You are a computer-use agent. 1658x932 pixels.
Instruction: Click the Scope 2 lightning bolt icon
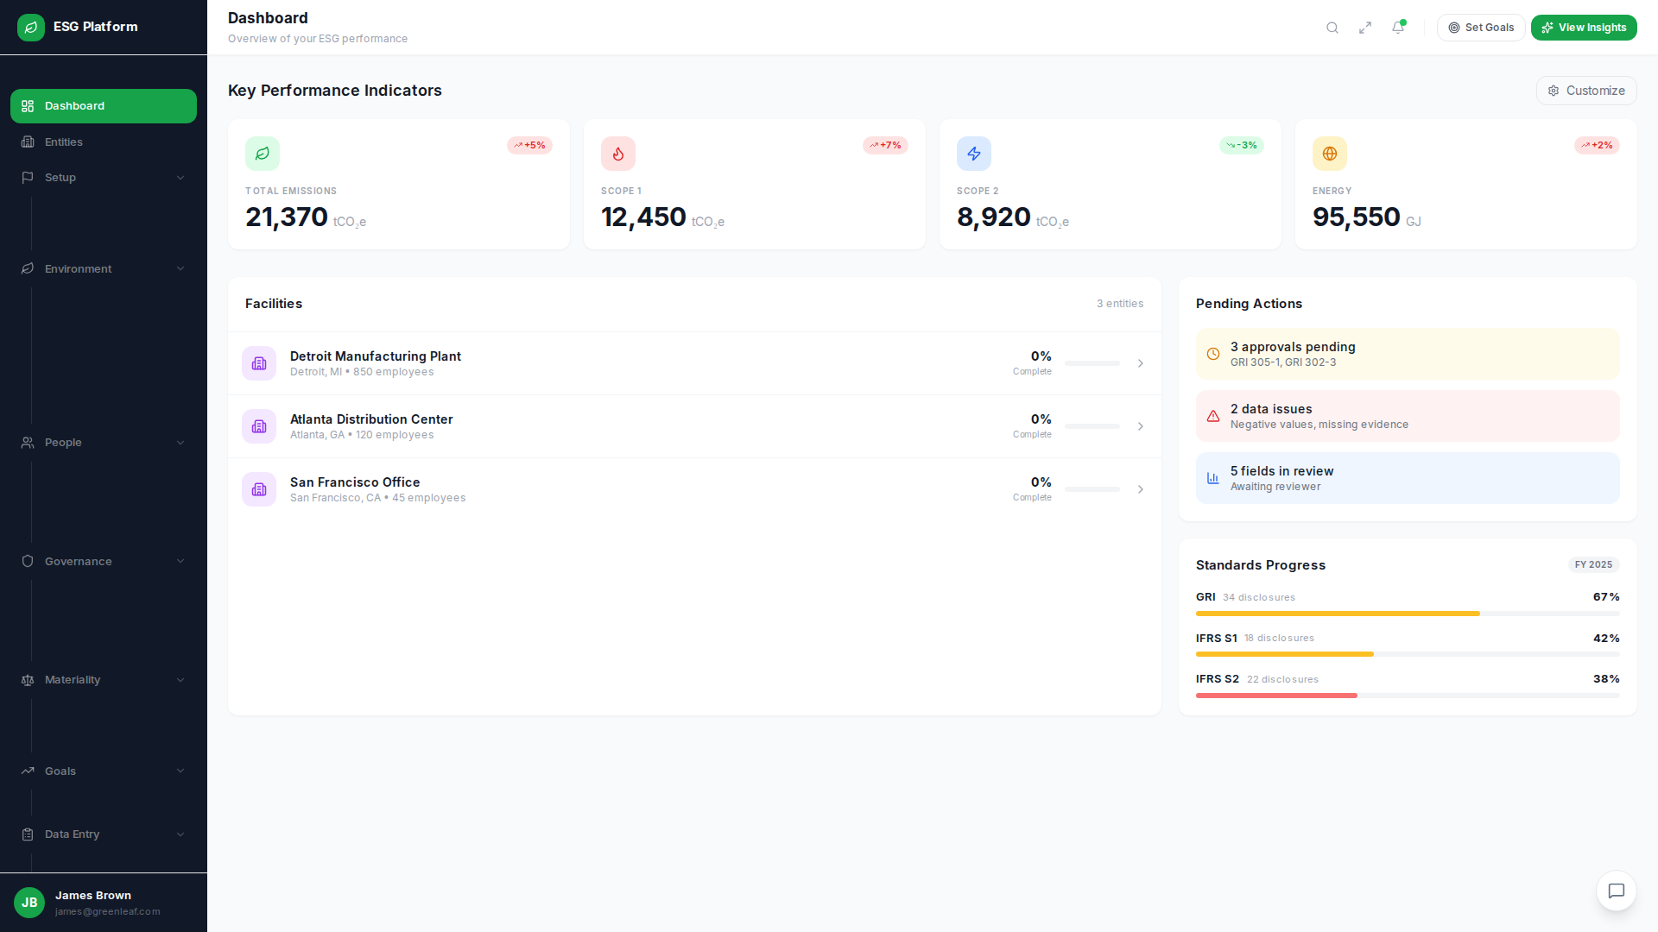(x=974, y=154)
